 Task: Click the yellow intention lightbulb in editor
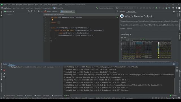53,20
